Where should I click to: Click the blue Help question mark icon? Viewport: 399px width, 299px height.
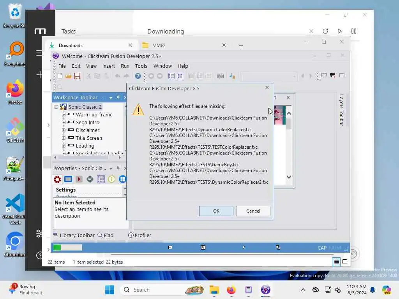tap(138, 76)
